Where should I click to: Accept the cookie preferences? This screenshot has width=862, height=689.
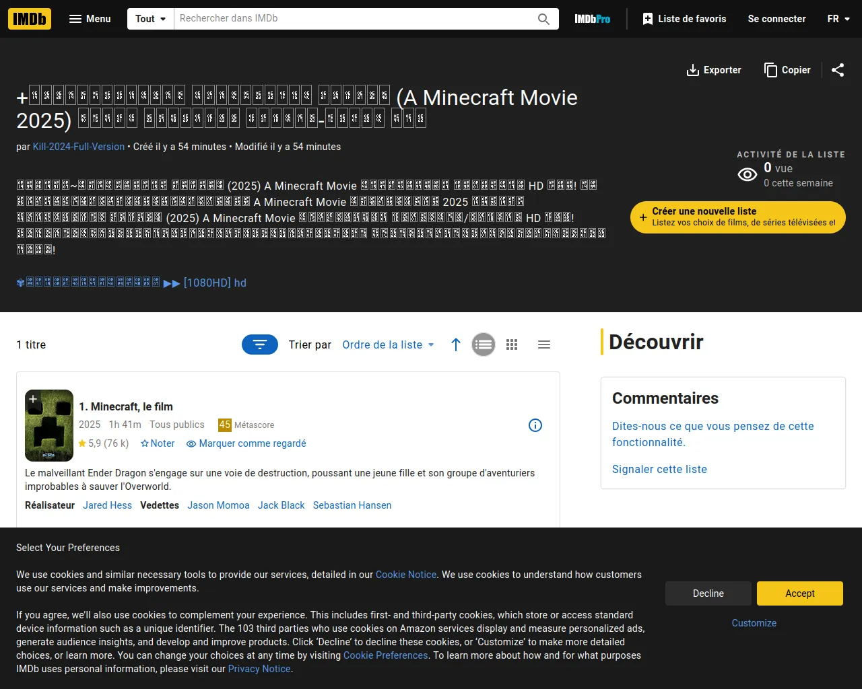pos(799,593)
